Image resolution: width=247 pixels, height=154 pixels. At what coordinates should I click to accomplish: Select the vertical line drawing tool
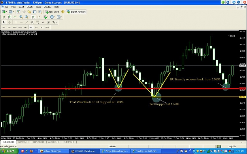coord(16,22)
